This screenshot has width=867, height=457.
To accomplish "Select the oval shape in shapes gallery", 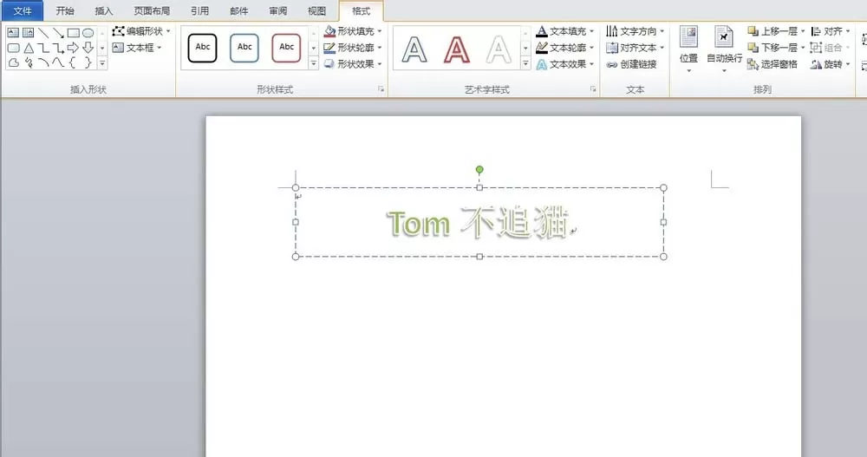I will click(88, 33).
